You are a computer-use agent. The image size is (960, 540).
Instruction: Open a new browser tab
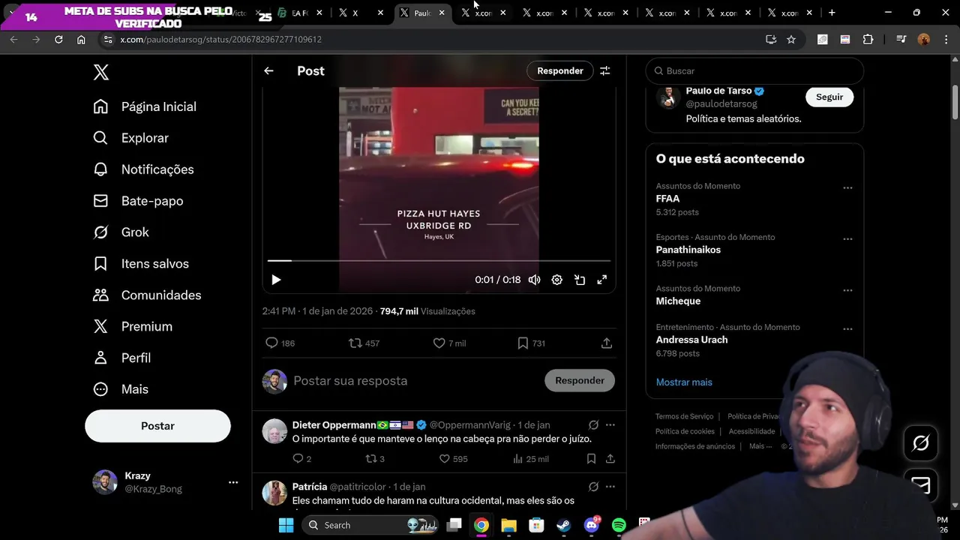pos(832,13)
